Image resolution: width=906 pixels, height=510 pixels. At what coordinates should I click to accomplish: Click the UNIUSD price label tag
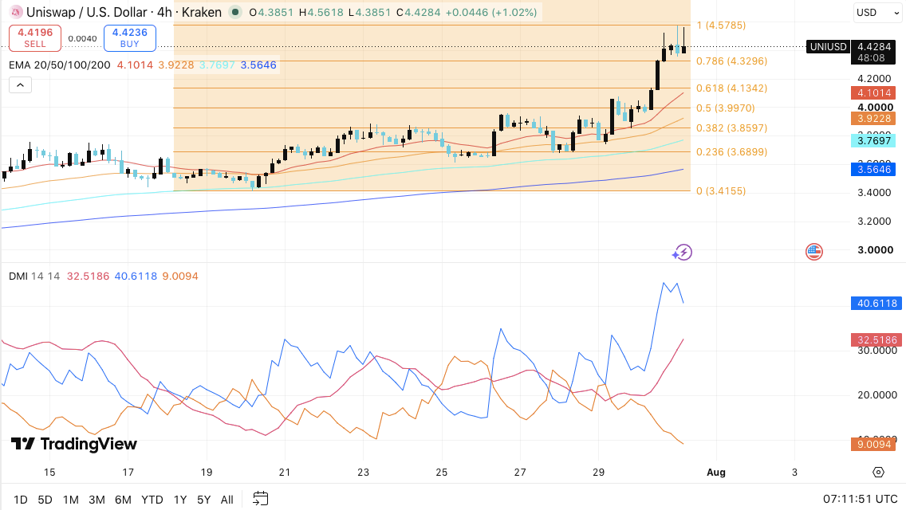point(828,47)
